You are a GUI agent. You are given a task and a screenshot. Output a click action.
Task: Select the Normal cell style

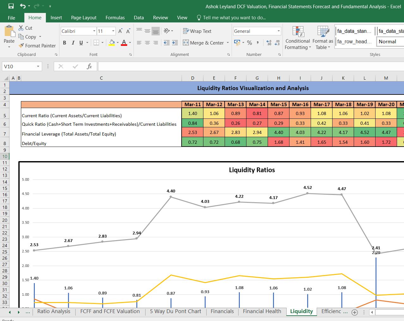pos(390,41)
